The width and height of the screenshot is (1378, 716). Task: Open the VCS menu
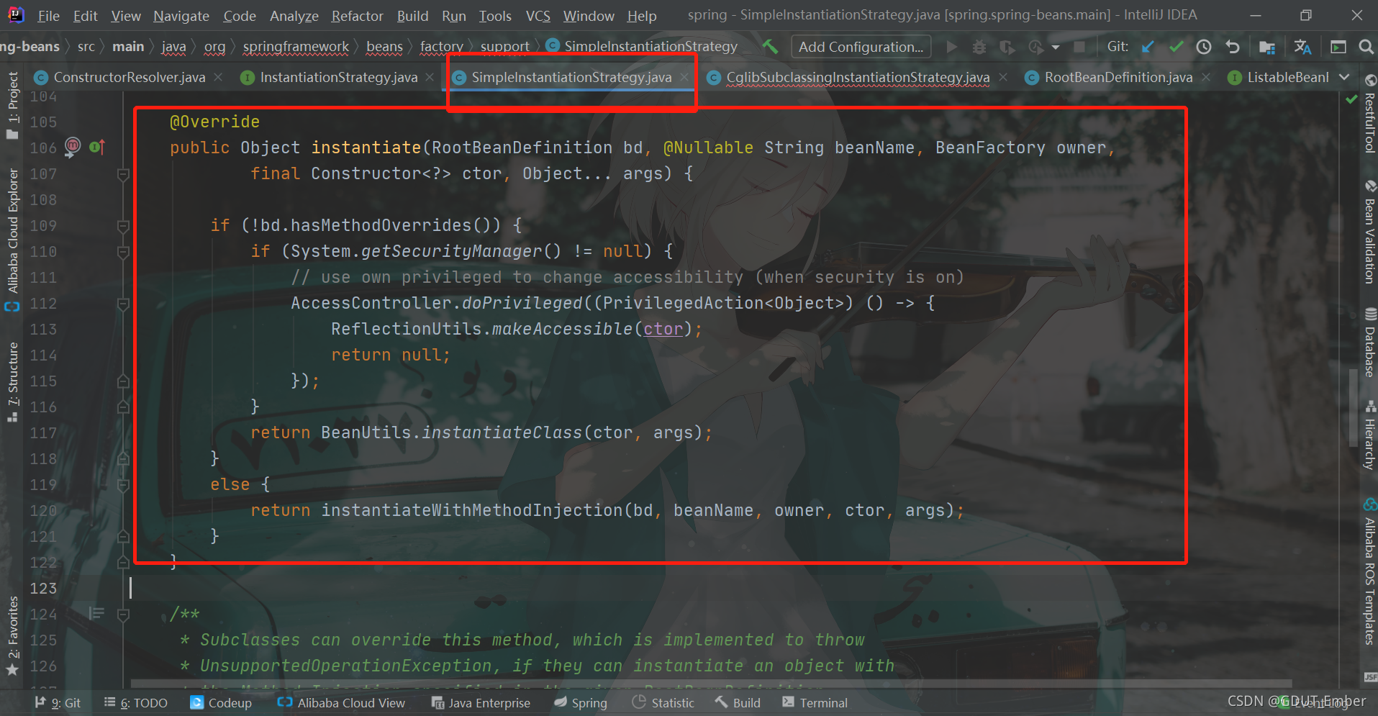(538, 16)
